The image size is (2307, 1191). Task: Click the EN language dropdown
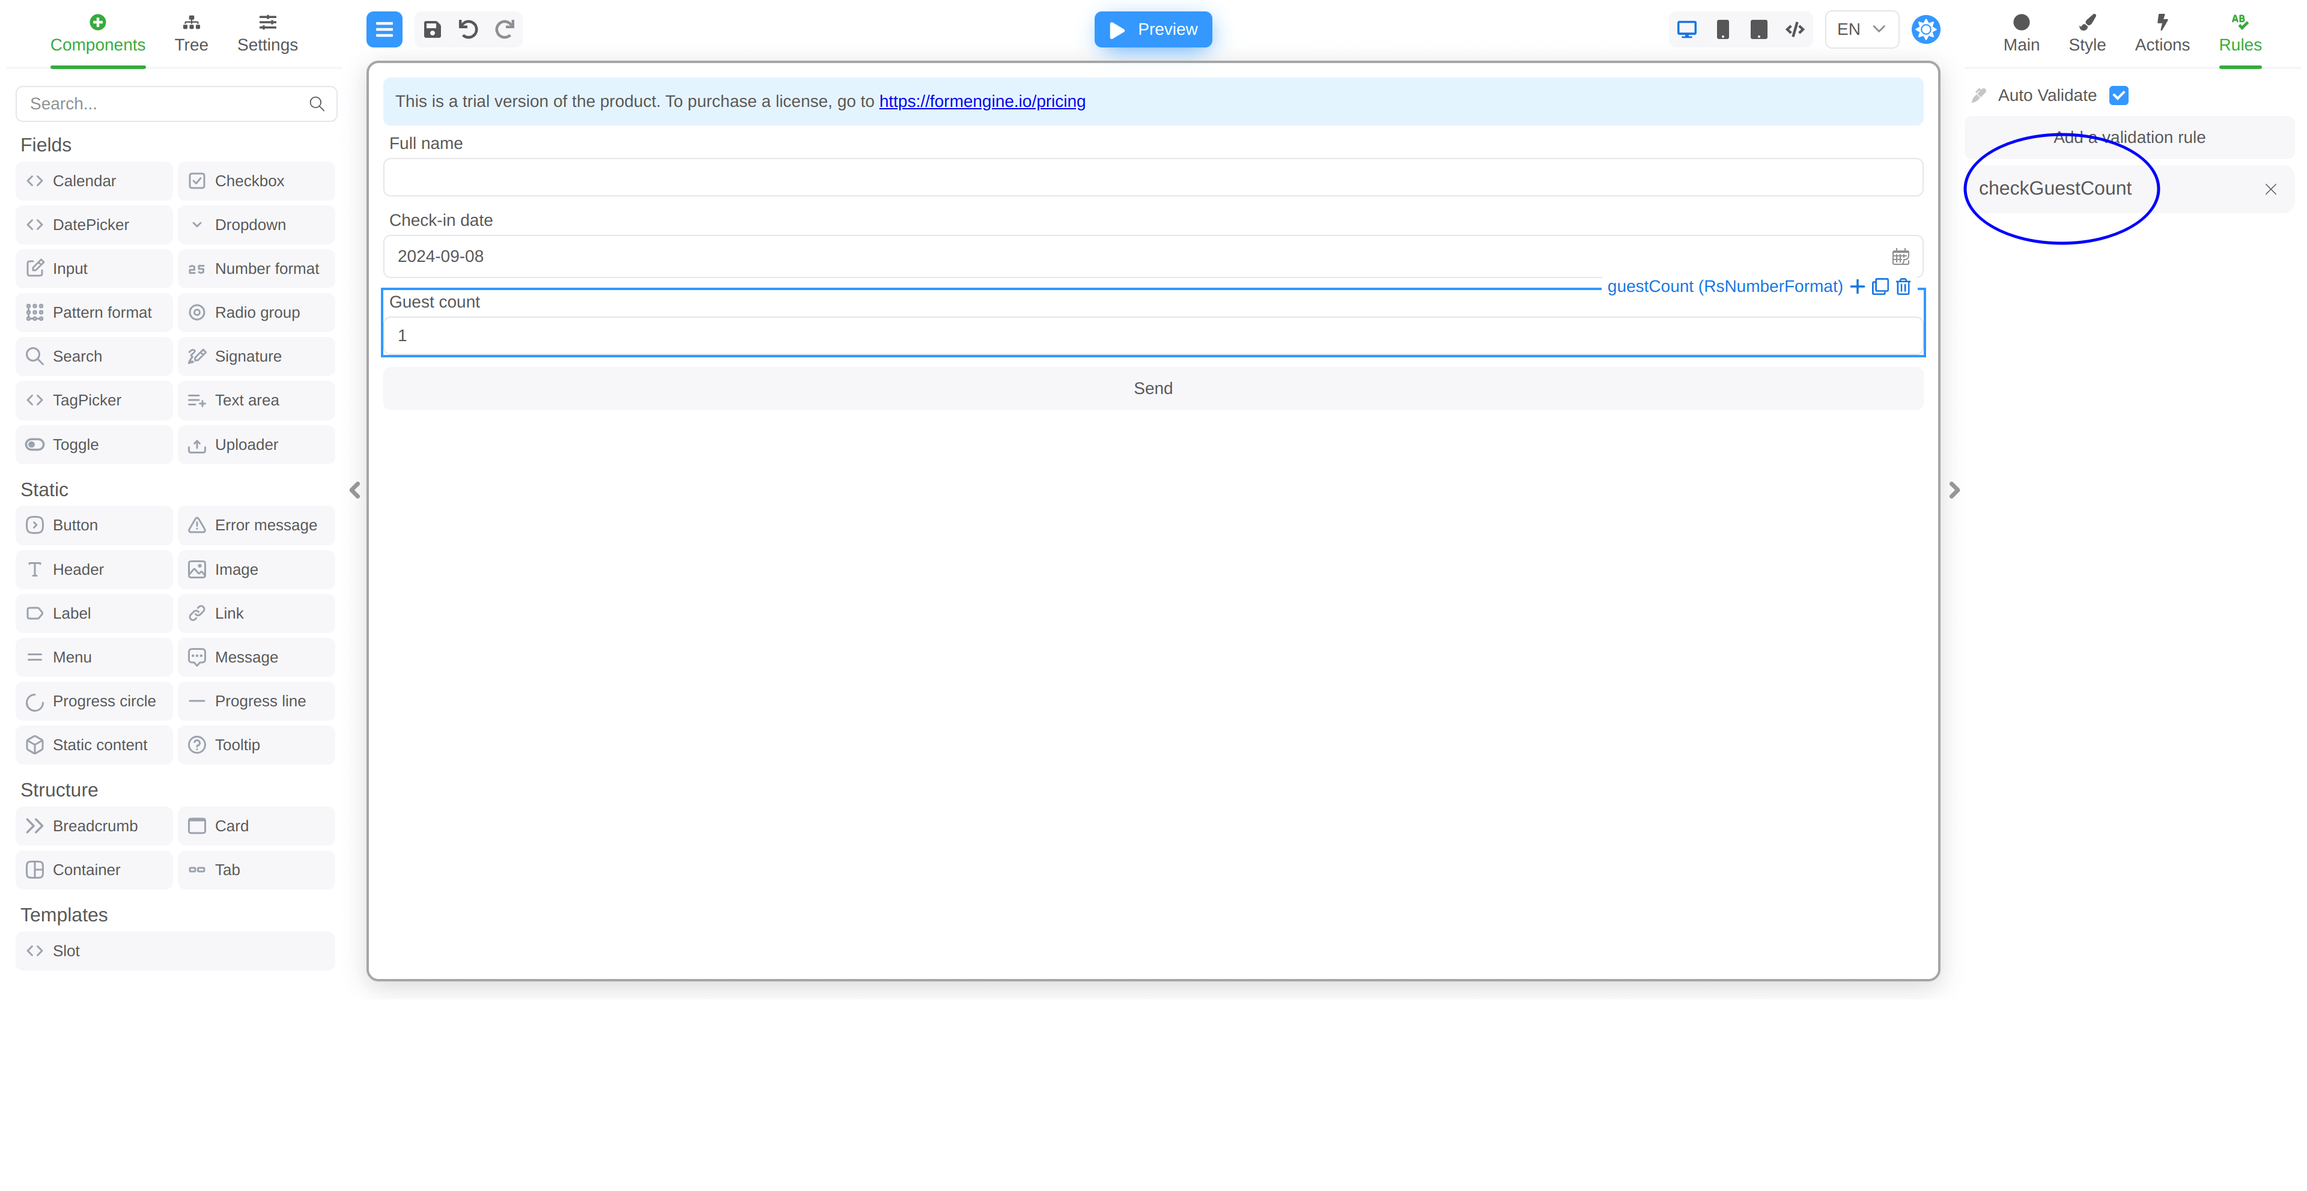coord(1861,29)
